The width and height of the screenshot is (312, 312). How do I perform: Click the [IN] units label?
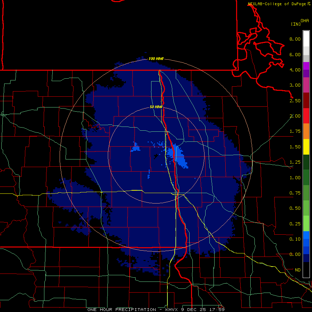296,24
